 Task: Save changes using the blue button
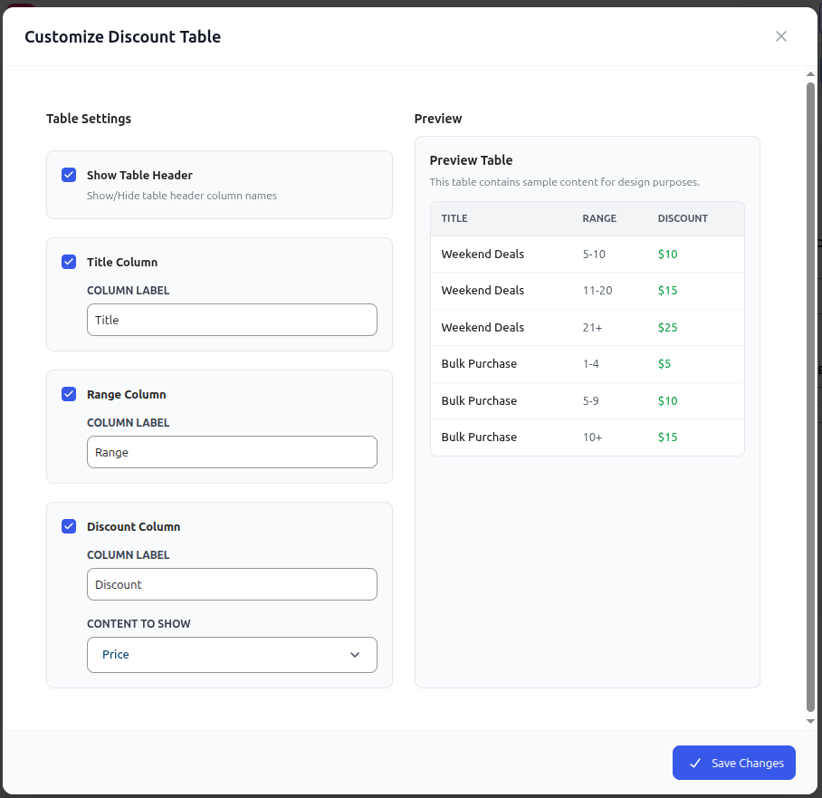coord(733,763)
